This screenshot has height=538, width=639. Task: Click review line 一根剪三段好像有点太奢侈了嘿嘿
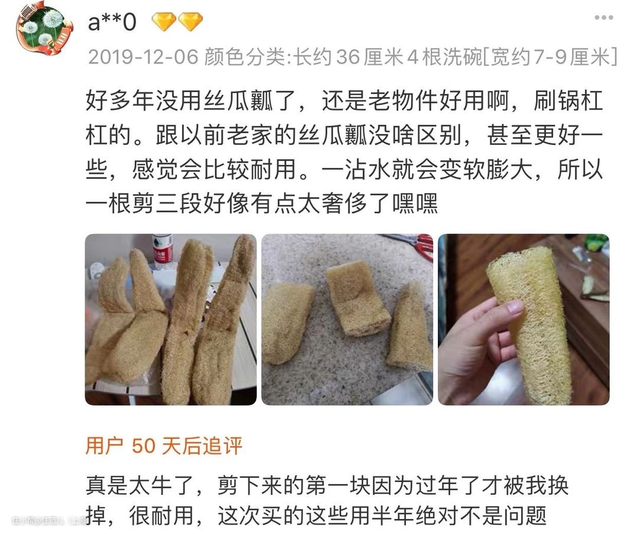coord(262,203)
